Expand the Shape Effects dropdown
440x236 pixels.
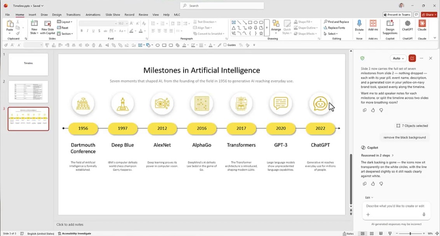coord(305,34)
